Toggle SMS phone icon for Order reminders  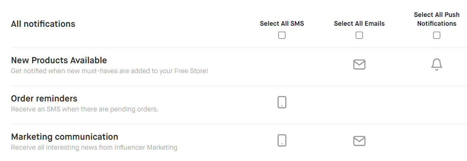click(282, 102)
